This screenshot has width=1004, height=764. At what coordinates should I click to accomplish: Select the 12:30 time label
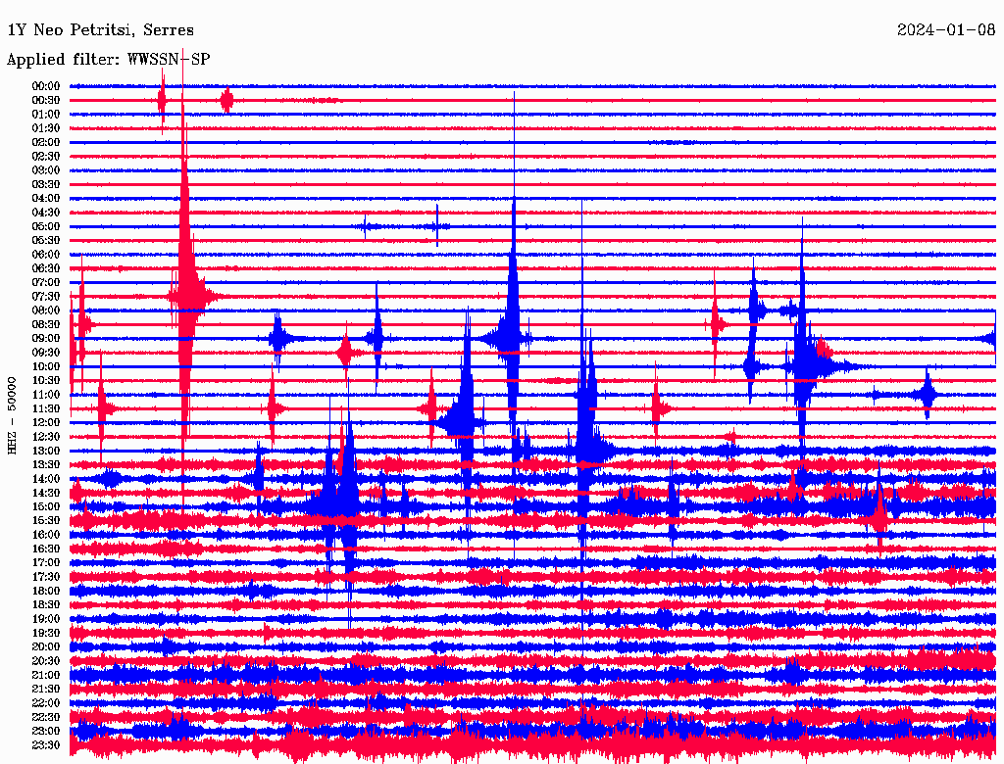46,437
